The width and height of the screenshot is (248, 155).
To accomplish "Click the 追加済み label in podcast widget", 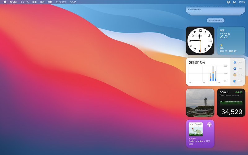I will pyautogui.click(x=192, y=139).
